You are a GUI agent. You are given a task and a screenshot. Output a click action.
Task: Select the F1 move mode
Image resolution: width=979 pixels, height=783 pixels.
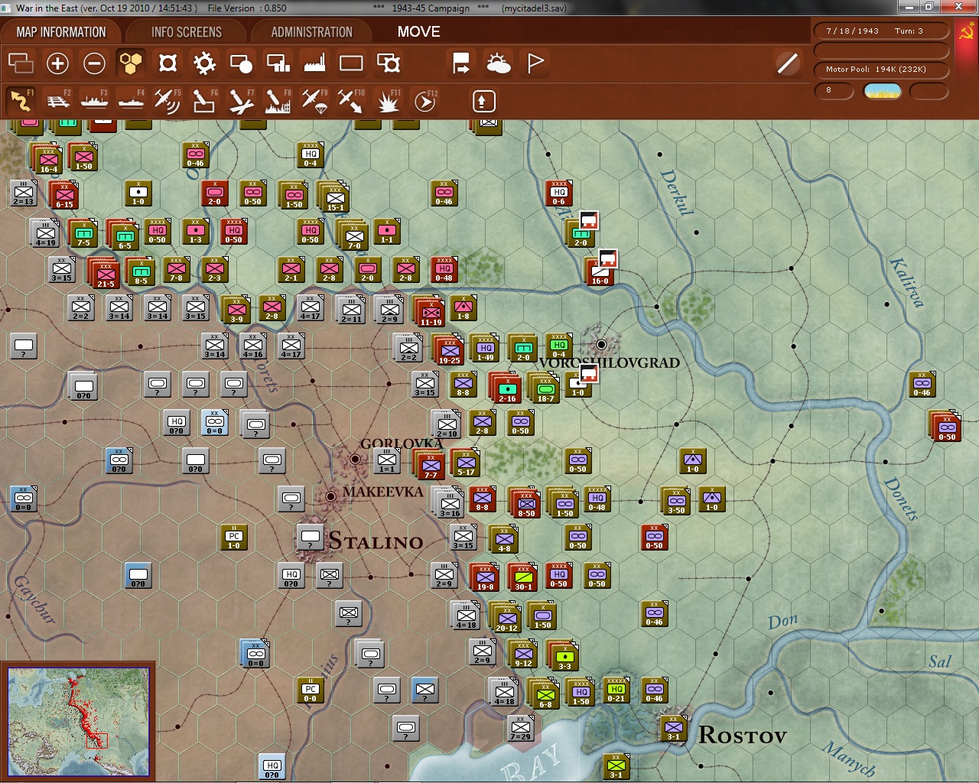click(21, 101)
